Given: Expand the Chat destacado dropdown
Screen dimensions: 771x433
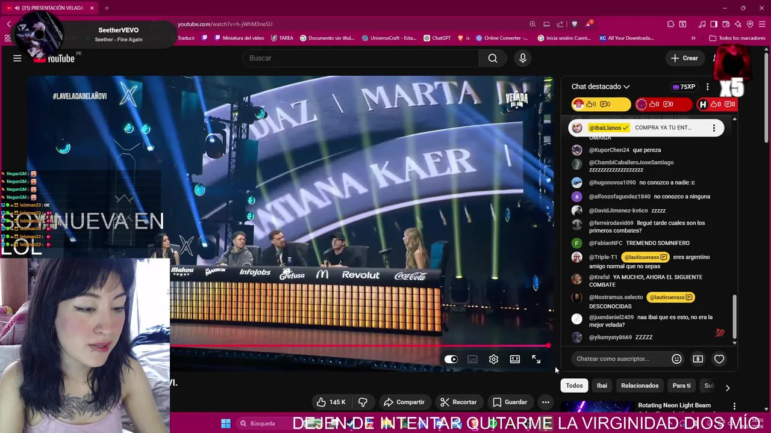Looking at the screenshot, I should pos(601,87).
